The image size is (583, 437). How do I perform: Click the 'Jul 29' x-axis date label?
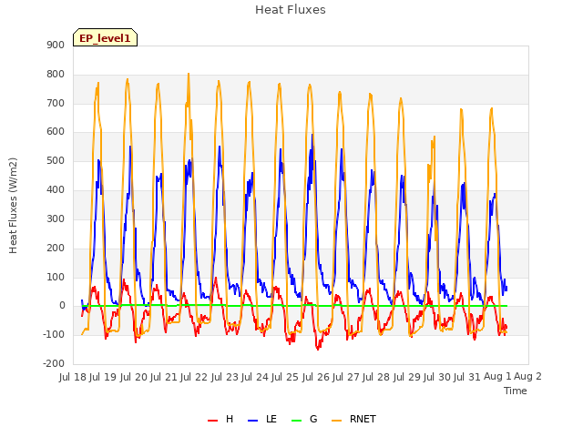[407, 377]
